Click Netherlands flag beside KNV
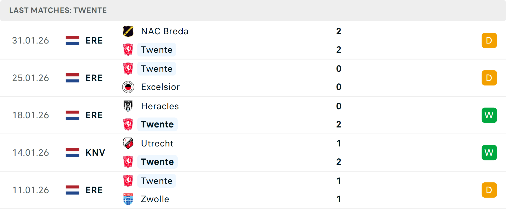 click(x=72, y=153)
